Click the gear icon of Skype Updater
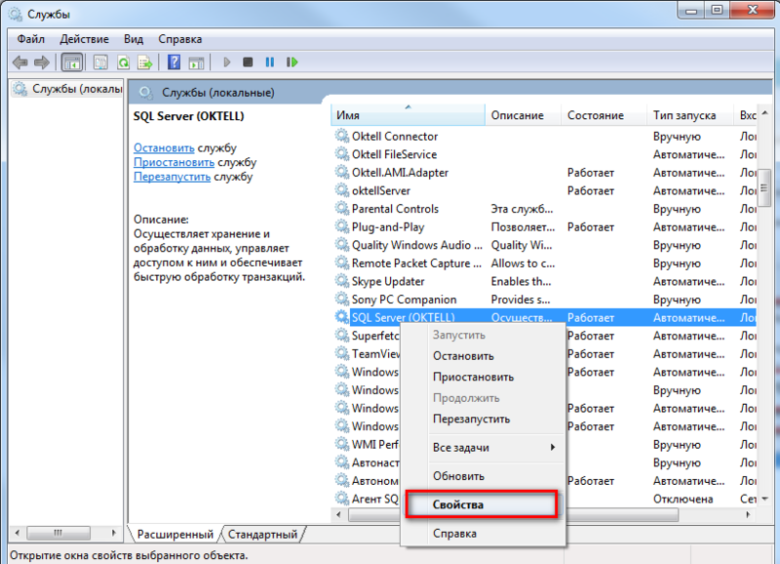 [342, 281]
